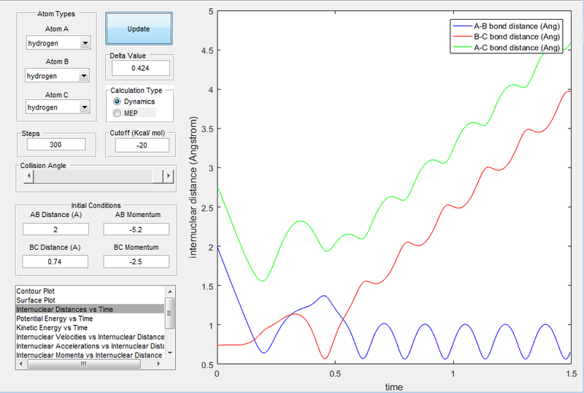Click the AB Momentum input field
584x393 pixels.
136,229
